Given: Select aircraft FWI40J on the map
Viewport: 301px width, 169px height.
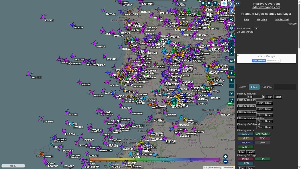Looking at the screenshot, I should [43, 17].
